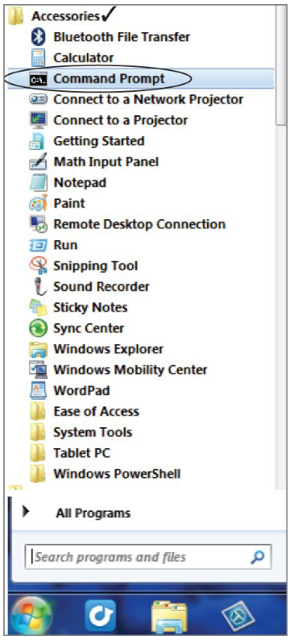294x640 pixels.
Task: Click the Notepad icon
Action: point(39,182)
